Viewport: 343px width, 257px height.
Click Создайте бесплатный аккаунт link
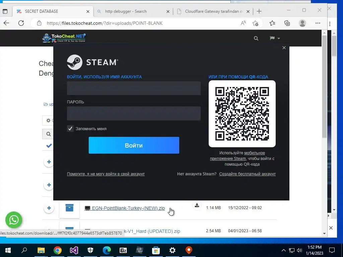click(248, 174)
